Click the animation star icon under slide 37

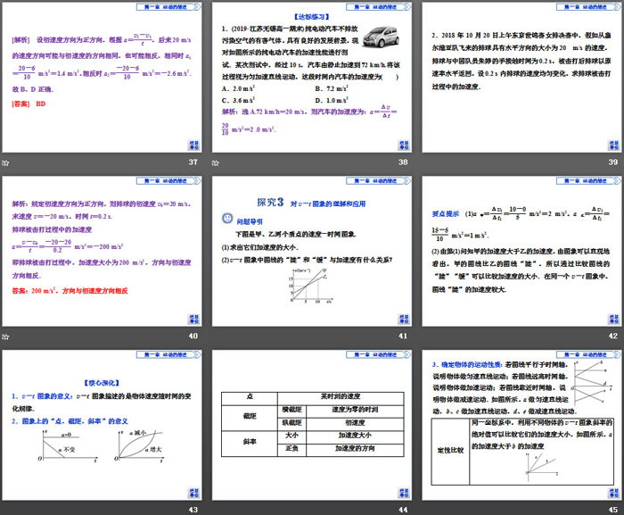(x=6, y=162)
